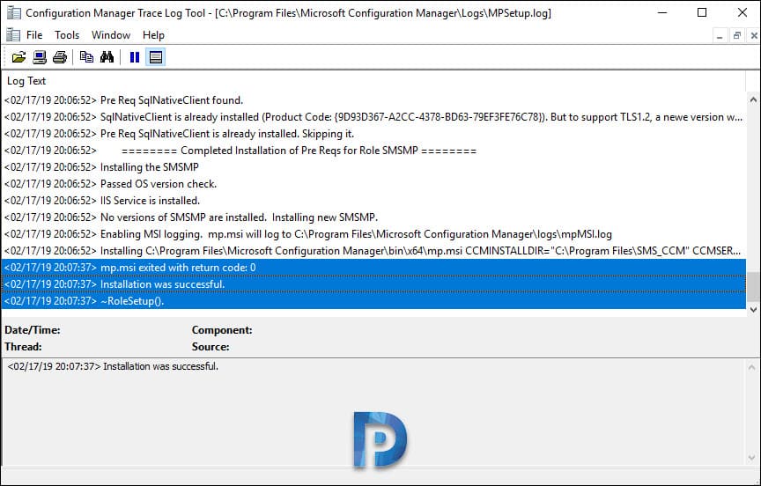Select line 'Pre Req SqlNativeClient is already installed. Skipping it.'
Viewport: 761px width, 486px height.
point(373,134)
